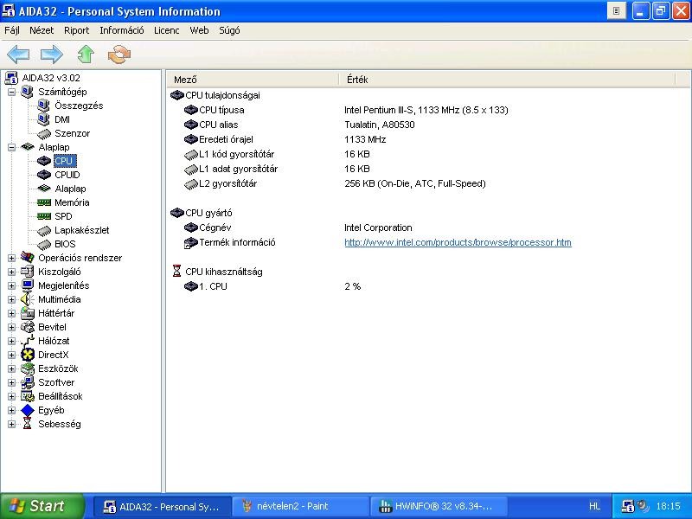Click the blue Back arrow toolbar icon
692x519 pixels.
(x=18, y=54)
